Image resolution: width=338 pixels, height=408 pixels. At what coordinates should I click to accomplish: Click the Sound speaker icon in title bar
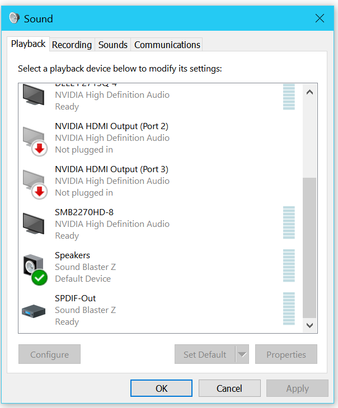coord(15,18)
